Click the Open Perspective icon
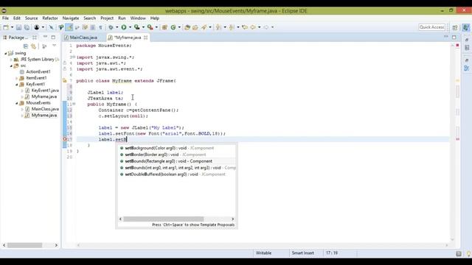Viewport: 472px width, 265px height. click(x=455, y=27)
